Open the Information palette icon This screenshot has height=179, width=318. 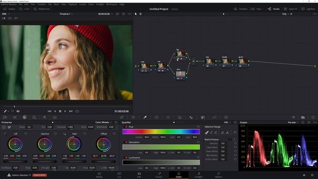tap(313, 117)
